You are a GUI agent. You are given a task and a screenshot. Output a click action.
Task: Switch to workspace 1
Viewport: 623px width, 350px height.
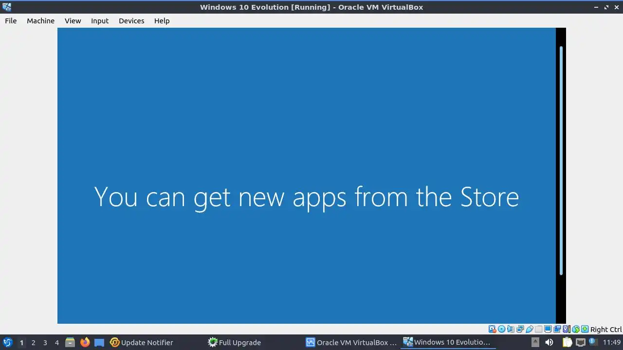pyautogui.click(x=21, y=343)
